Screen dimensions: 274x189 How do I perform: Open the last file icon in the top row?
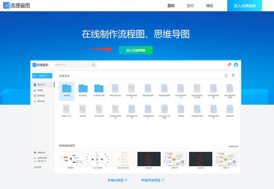(230, 89)
